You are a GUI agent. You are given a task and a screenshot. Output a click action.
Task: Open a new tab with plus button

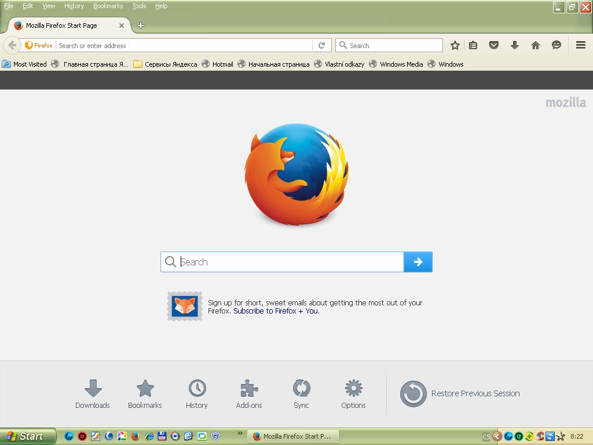[141, 25]
